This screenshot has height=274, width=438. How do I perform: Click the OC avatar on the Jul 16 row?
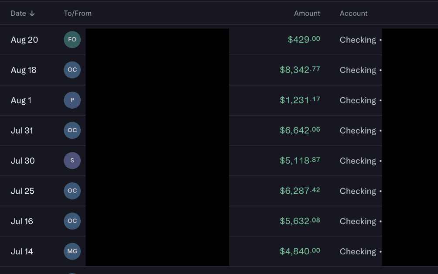point(72,221)
